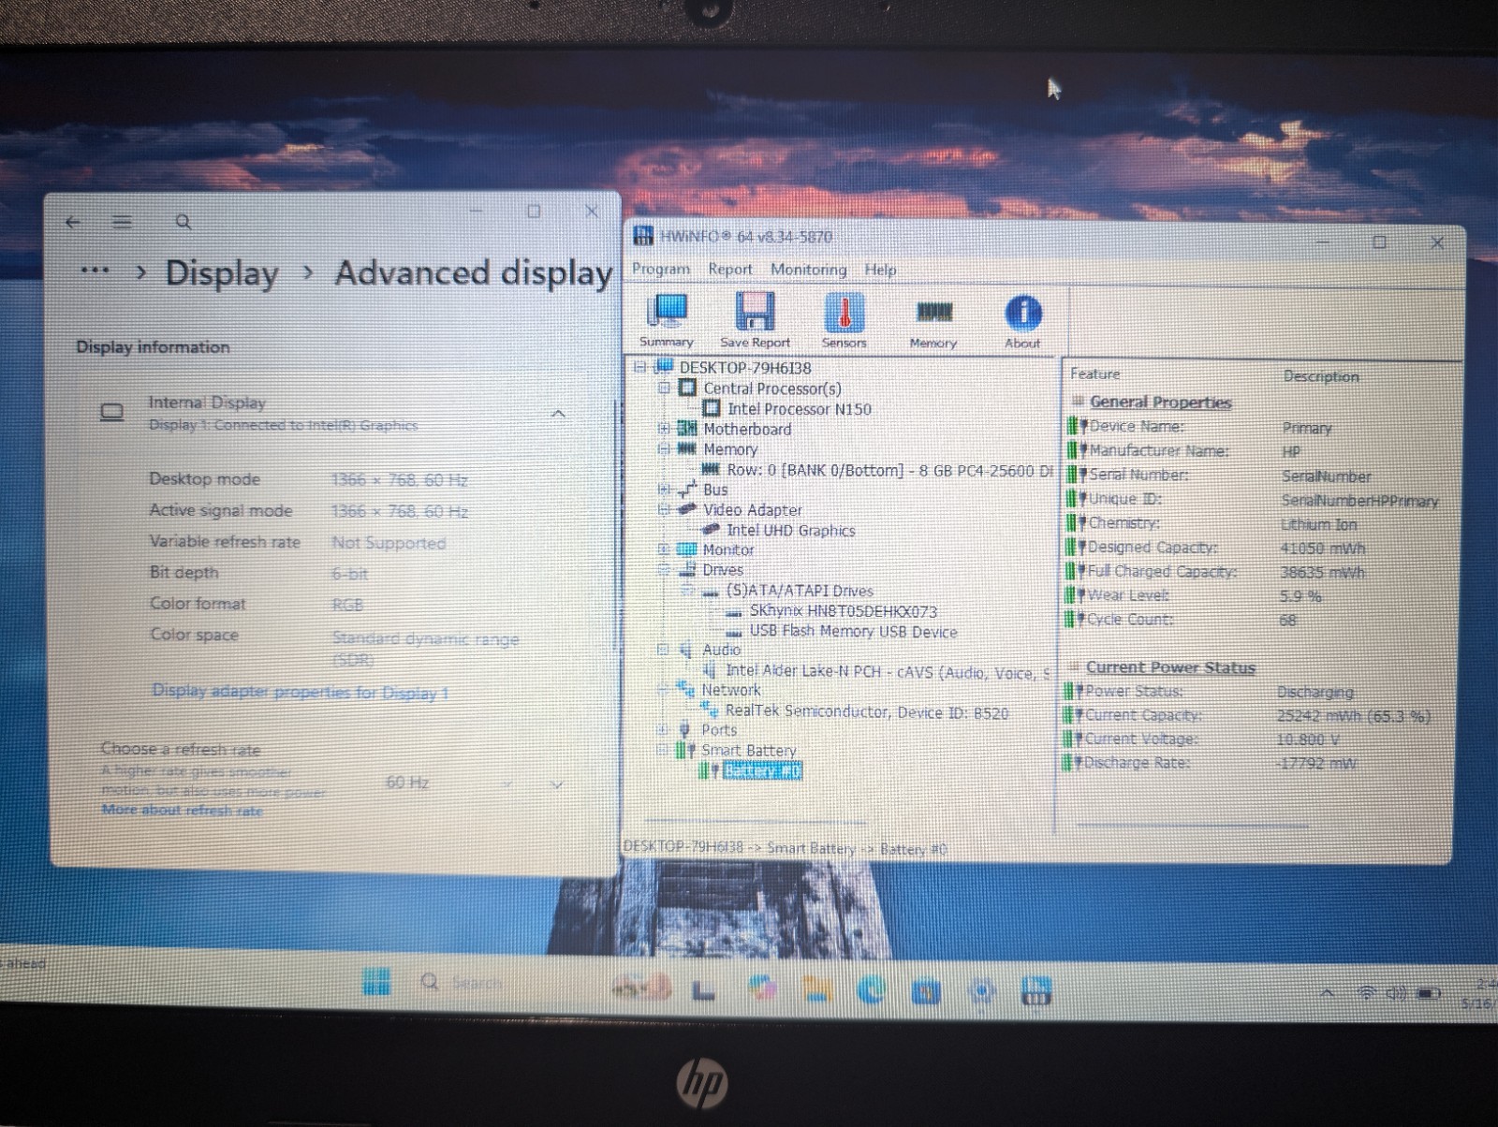
Task: Click the breadcrumb ellipsis in Settings
Action: point(95,271)
